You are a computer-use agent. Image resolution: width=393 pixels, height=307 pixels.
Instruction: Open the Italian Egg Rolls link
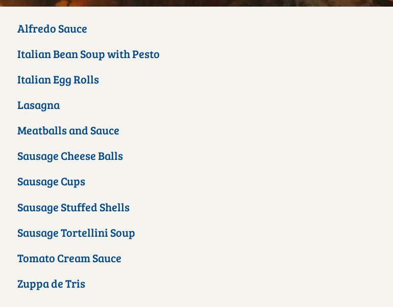(58, 79)
